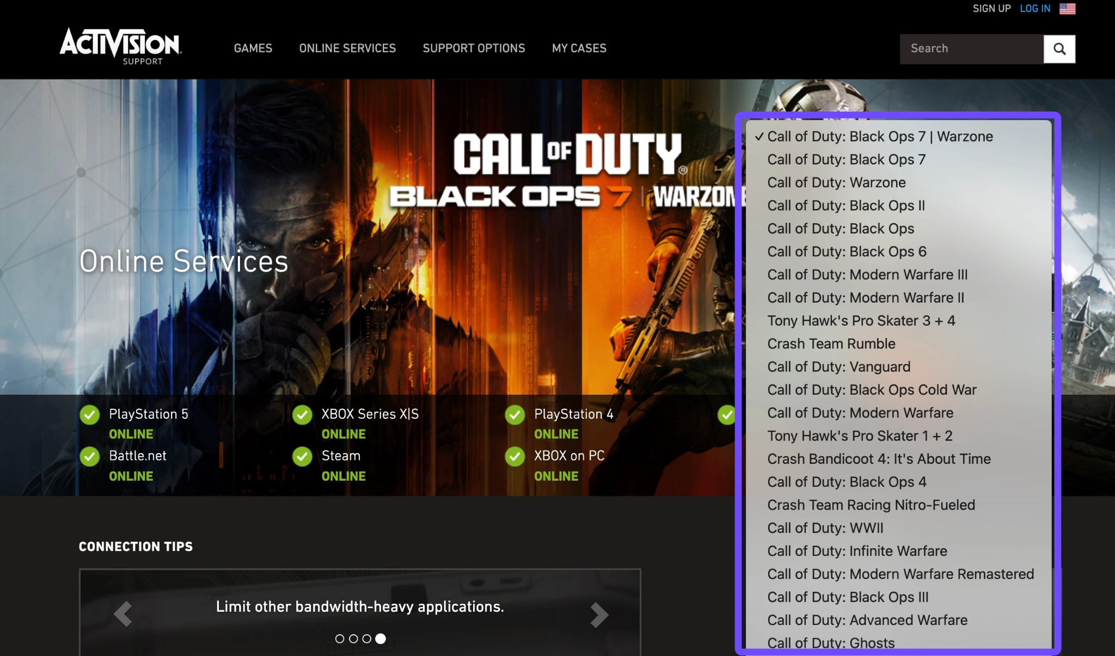This screenshot has width=1115, height=656.
Task: Click the PlayStation 4 status checkmark
Action: pyautogui.click(x=514, y=415)
